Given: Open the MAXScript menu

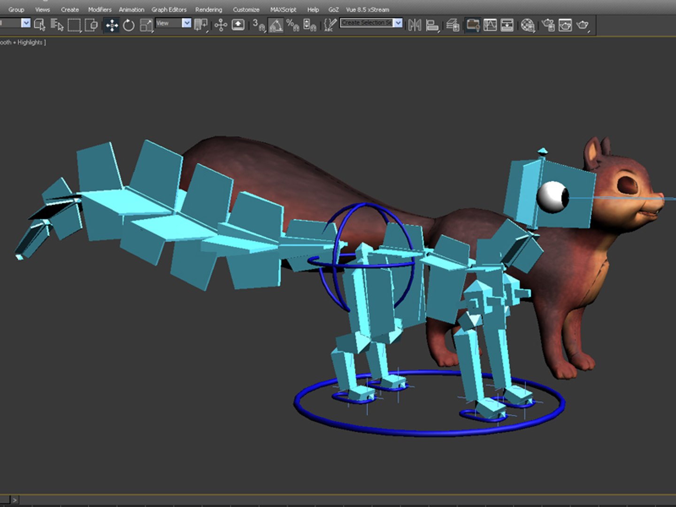Looking at the screenshot, I should [283, 9].
